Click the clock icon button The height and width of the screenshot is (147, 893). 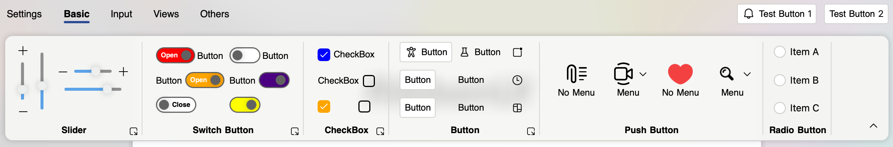click(x=517, y=80)
